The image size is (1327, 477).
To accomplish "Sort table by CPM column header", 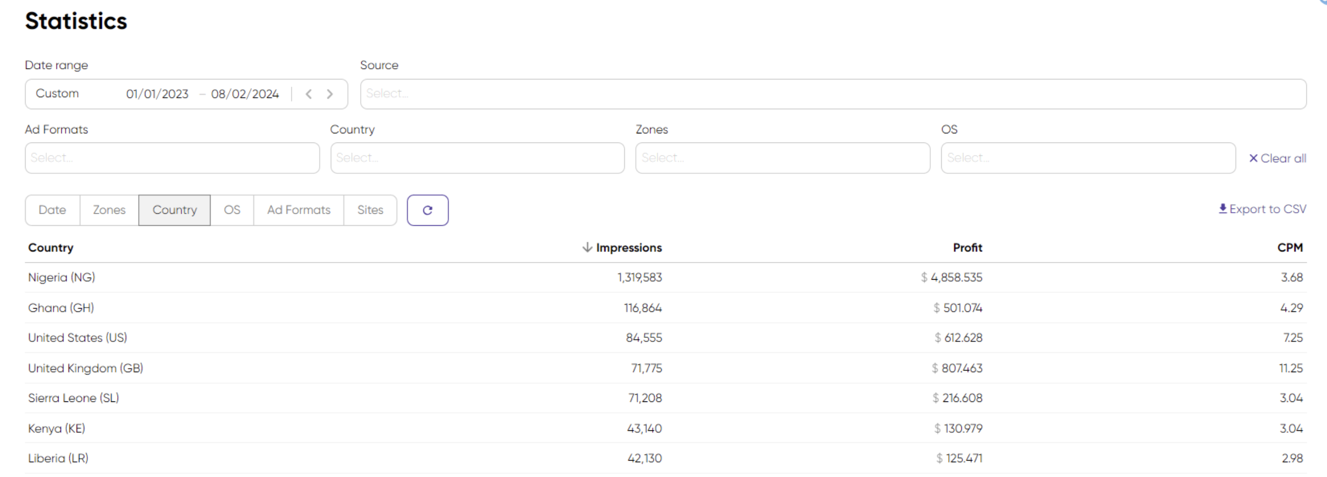I will tap(1289, 247).
